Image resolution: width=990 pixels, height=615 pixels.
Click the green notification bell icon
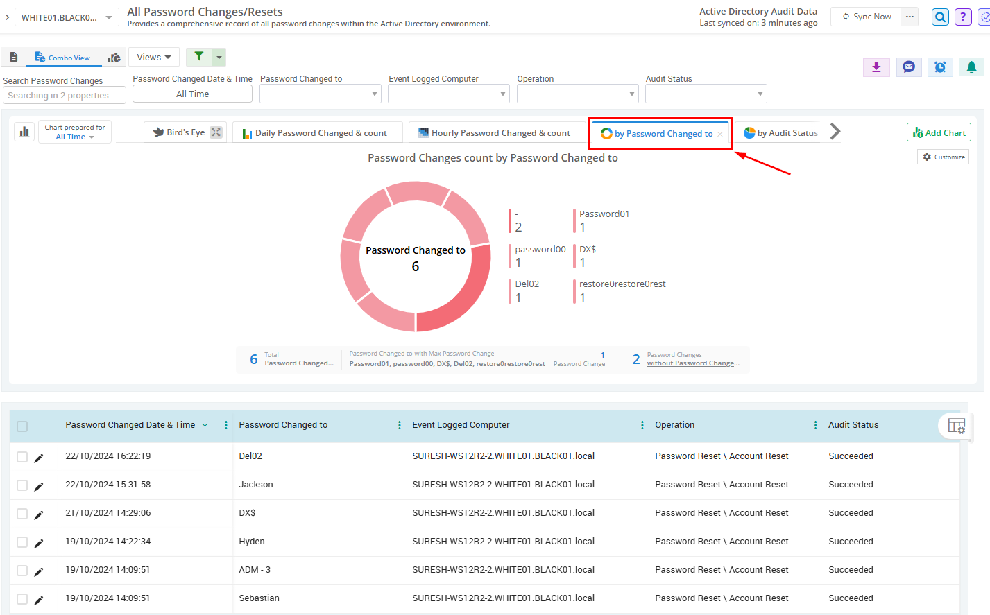pos(971,67)
